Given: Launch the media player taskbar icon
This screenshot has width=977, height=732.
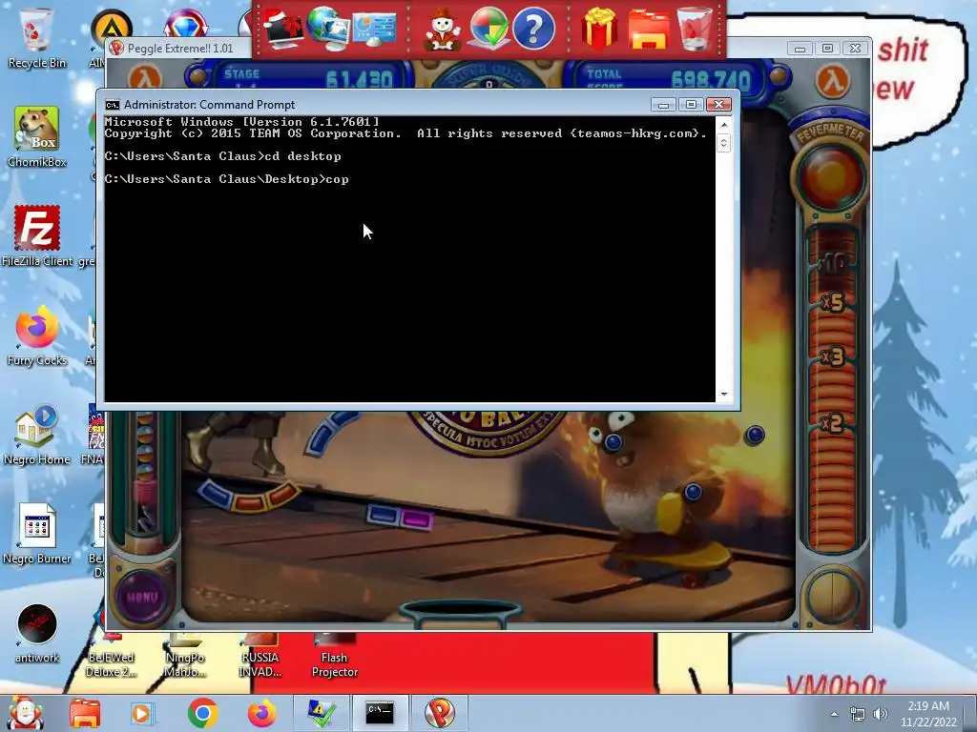Looking at the screenshot, I should (141, 713).
